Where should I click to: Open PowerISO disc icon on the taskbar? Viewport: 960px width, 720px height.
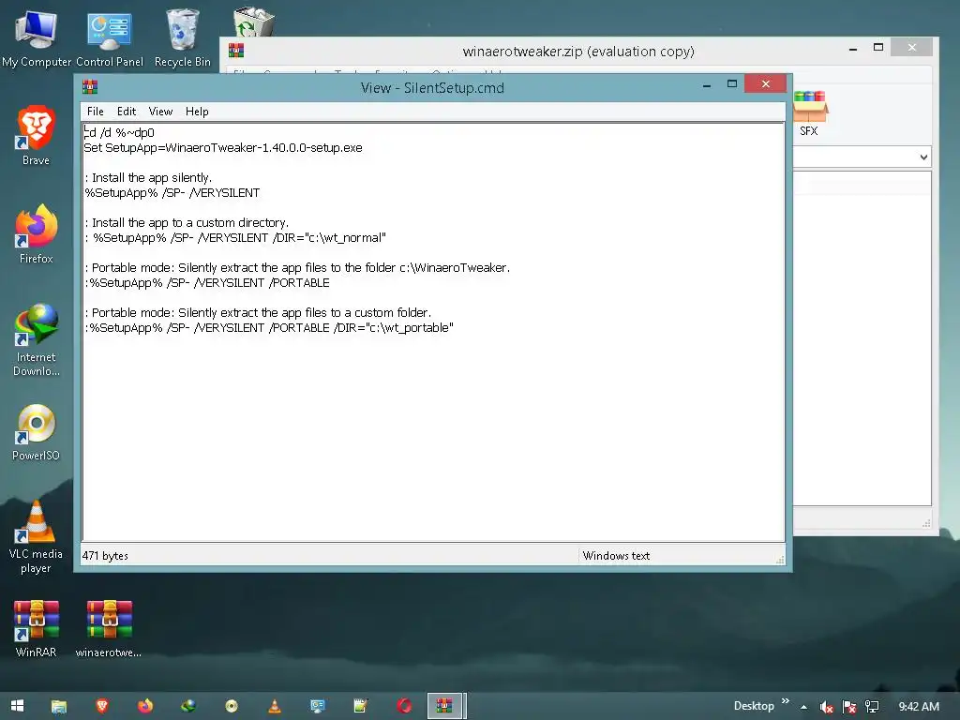pyautogui.click(x=232, y=706)
